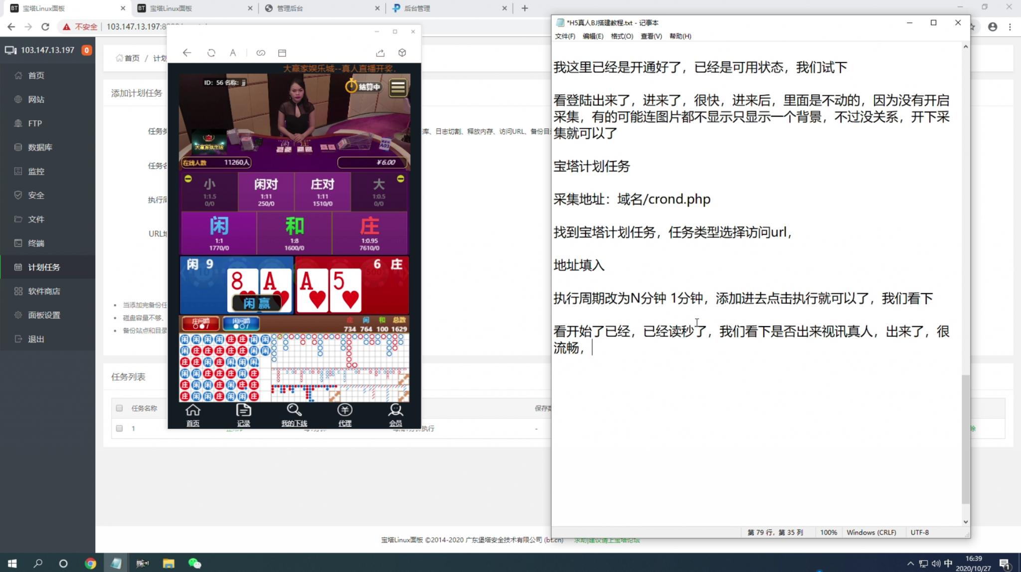Tick the select-all 任务名称 header checkbox
This screenshot has width=1021, height=572.
click(119, 408)
